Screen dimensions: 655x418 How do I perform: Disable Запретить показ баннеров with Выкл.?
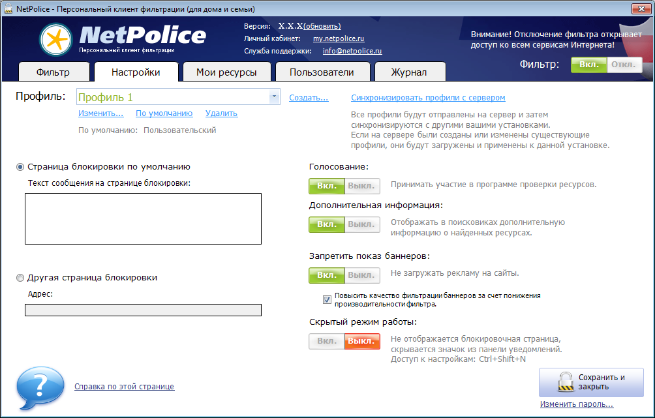point(362,275)
